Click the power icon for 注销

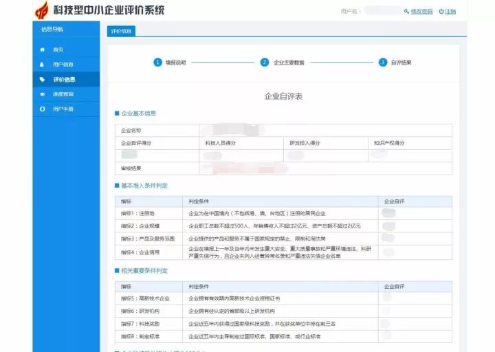(441, 12)
